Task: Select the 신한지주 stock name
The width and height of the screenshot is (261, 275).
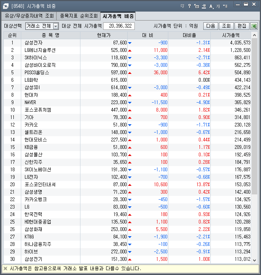Action: point(34,162)
